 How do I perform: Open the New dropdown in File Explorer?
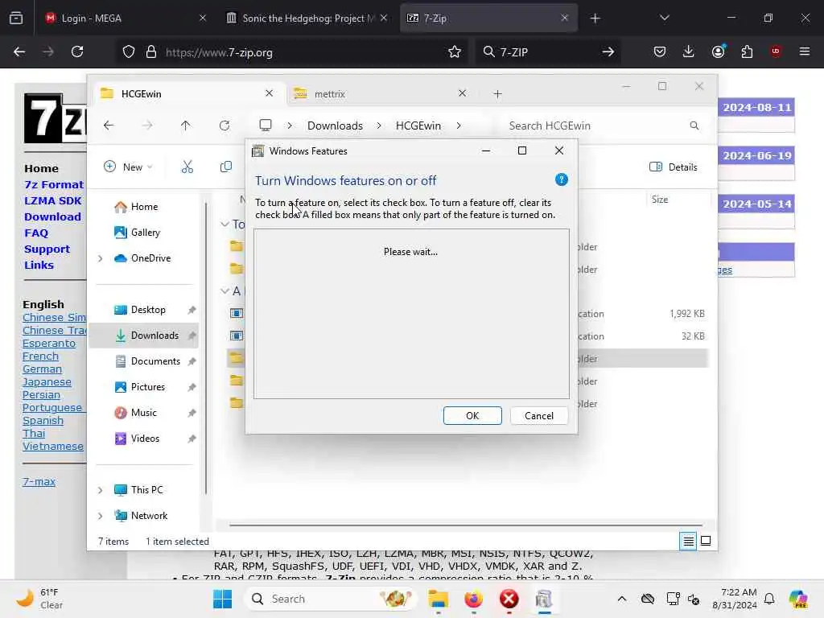(x=128, y=167)
